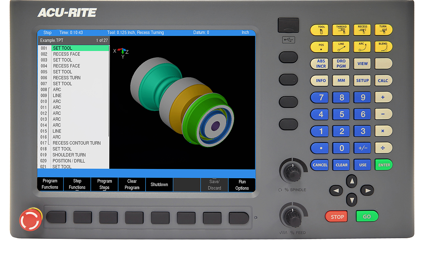
Task: Toggle between ABS and INCR display mode
Action: [x=319, y=64]
